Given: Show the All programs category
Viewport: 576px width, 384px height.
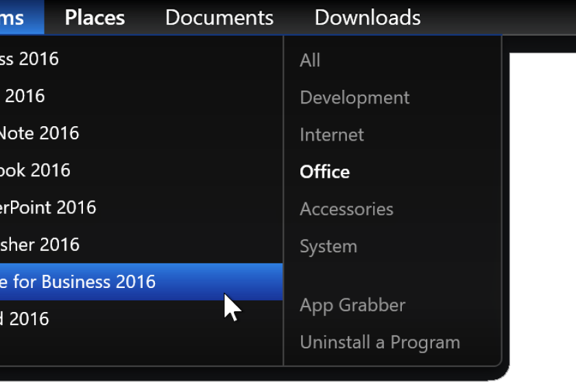Looking at the screenshot, I should point(310,60).
